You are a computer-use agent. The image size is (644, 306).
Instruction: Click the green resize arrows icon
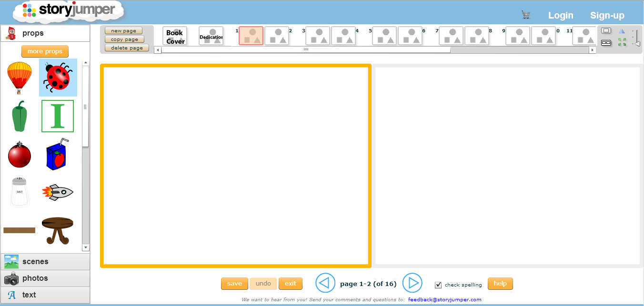tap(622, 42)
